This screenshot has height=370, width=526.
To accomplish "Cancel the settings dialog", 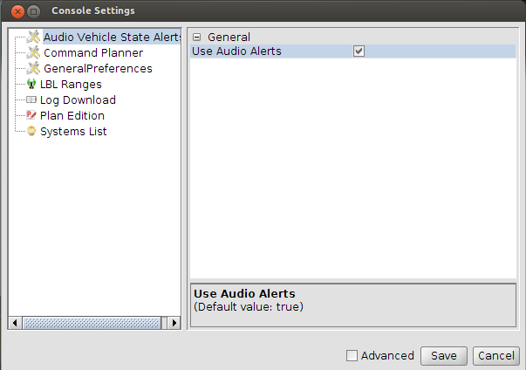I will [x=496, y=355].
